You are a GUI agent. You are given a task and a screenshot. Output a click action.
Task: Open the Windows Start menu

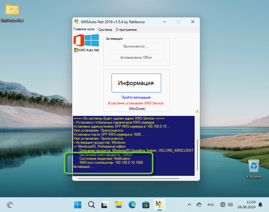point(77,205)
